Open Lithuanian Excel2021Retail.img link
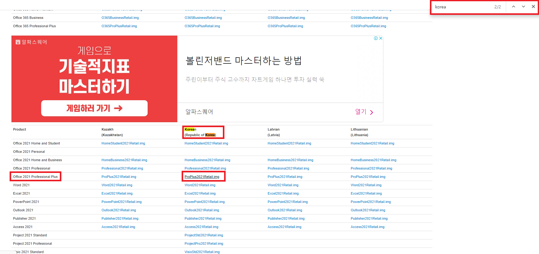This screenshot has height=254, width=539. 366,193
